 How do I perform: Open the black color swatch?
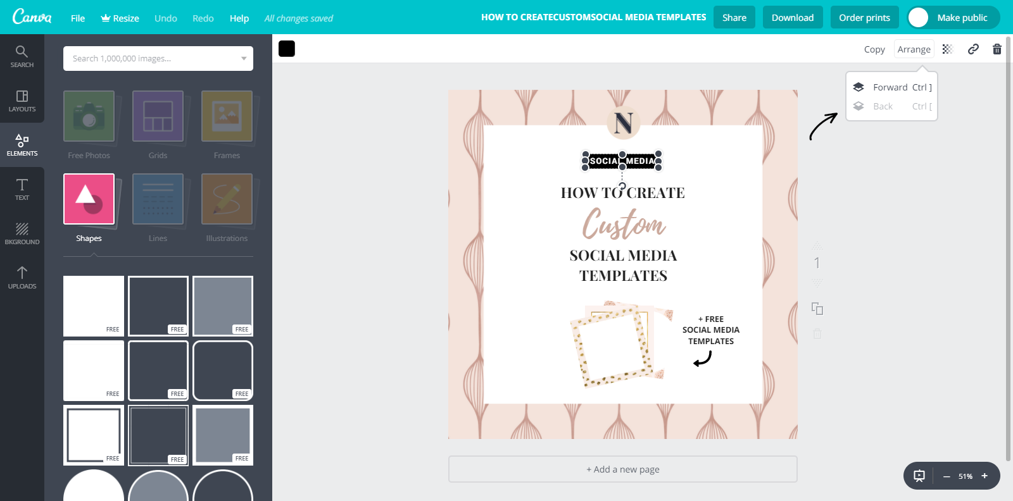[x=287, y=49]
